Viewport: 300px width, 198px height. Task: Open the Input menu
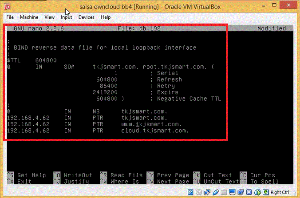coord(67,17)
